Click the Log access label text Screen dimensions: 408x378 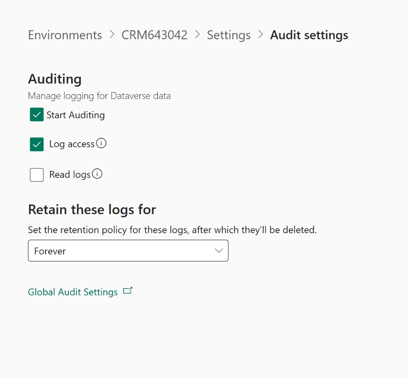click(x=72, y=144)
